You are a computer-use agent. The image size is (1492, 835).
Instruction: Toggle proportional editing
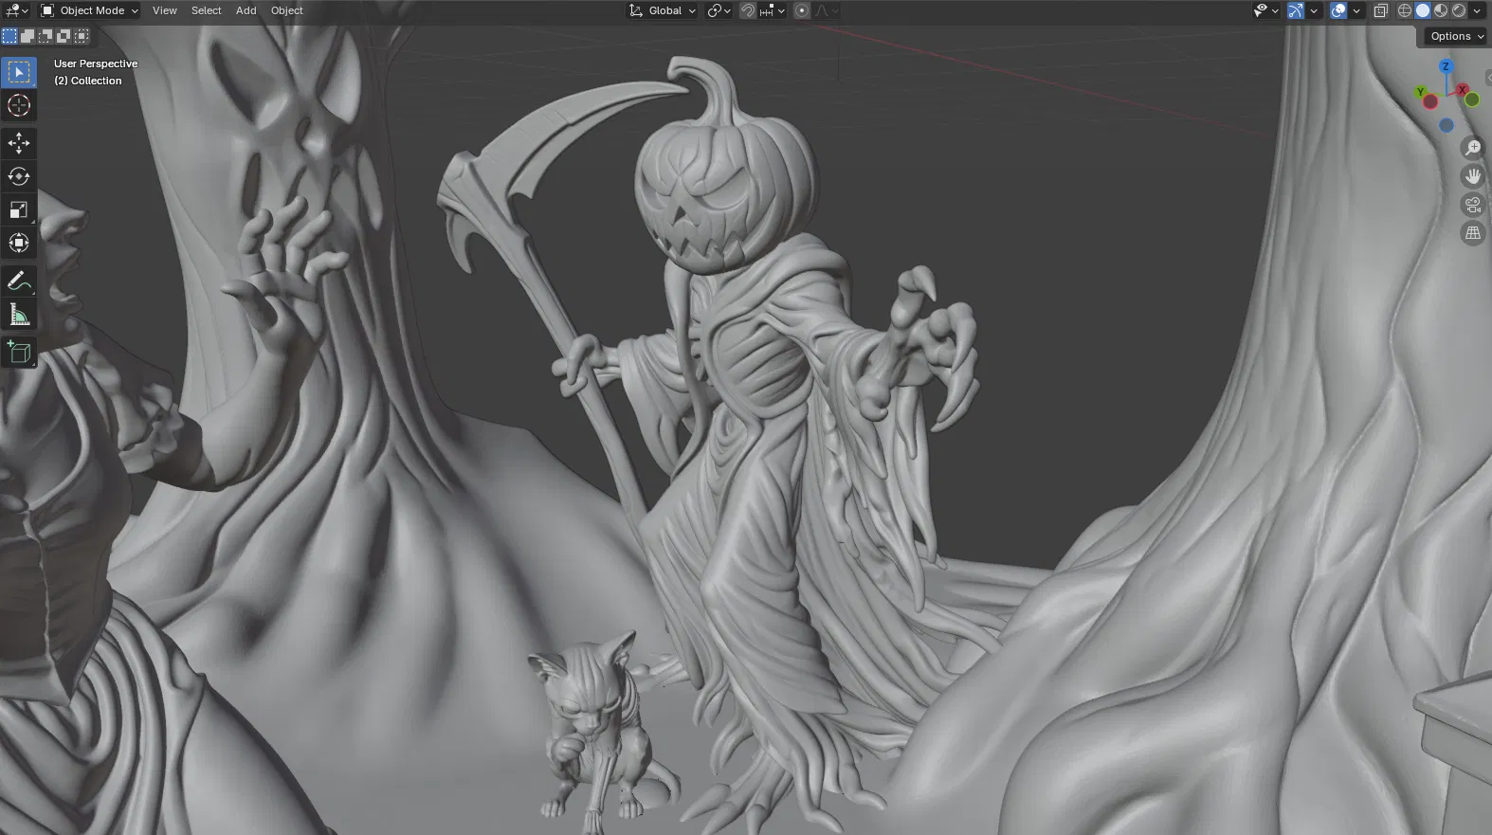coord(802,10)
